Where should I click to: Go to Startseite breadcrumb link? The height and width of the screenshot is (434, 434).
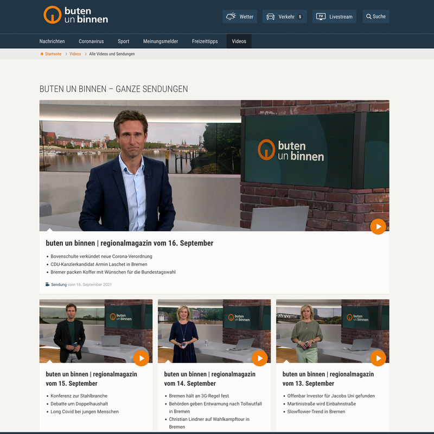pyautogui.click(x=53, y=54)
